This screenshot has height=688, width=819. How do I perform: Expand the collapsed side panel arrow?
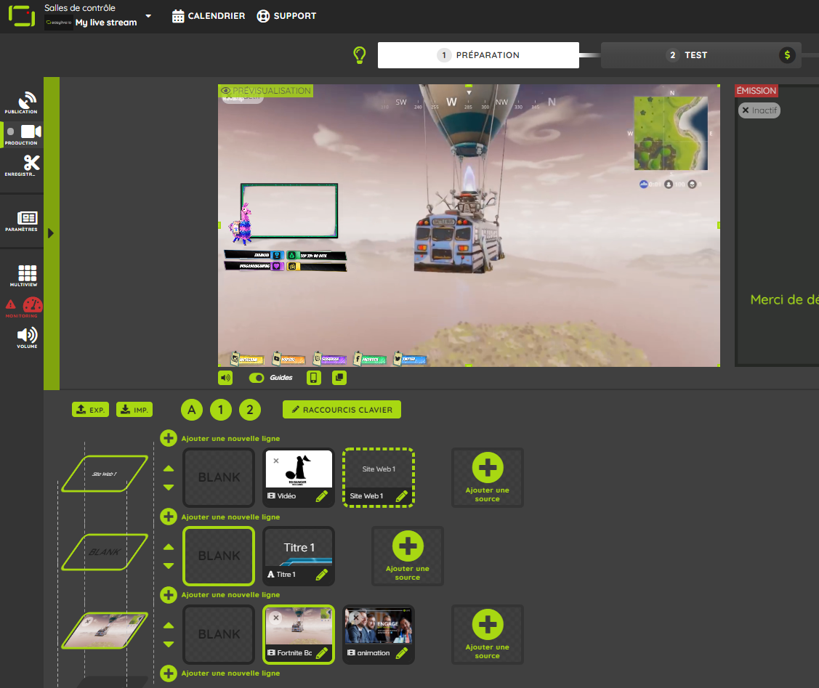[x=51, y=232]
